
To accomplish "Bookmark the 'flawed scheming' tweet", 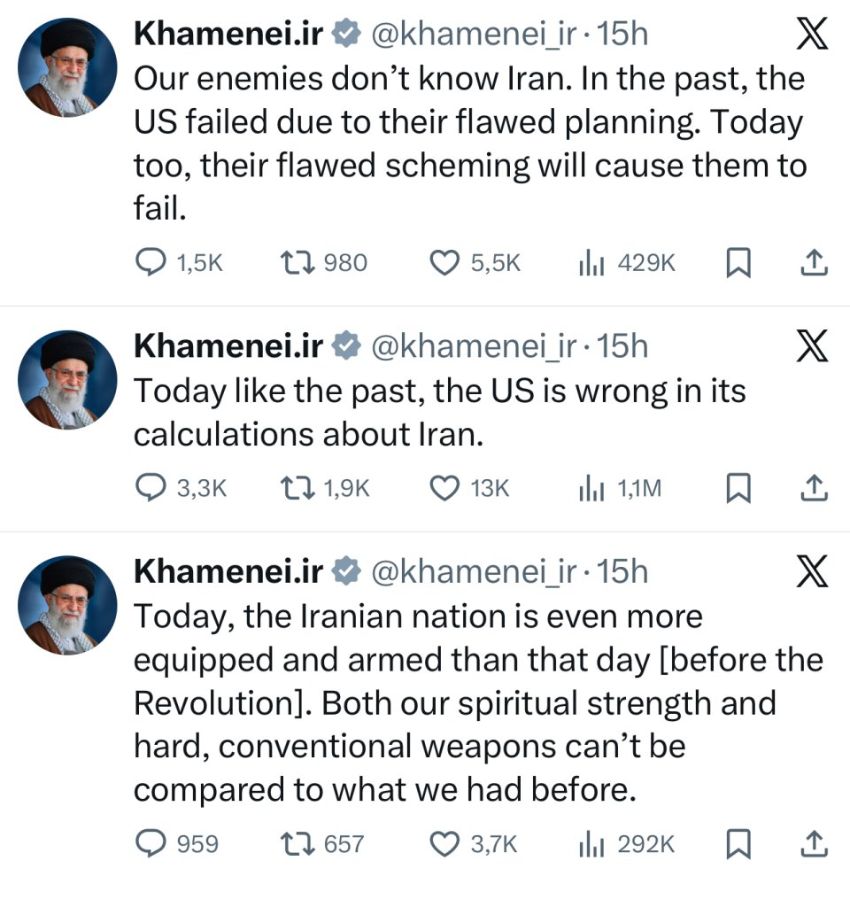I will (x=738, y=262).
